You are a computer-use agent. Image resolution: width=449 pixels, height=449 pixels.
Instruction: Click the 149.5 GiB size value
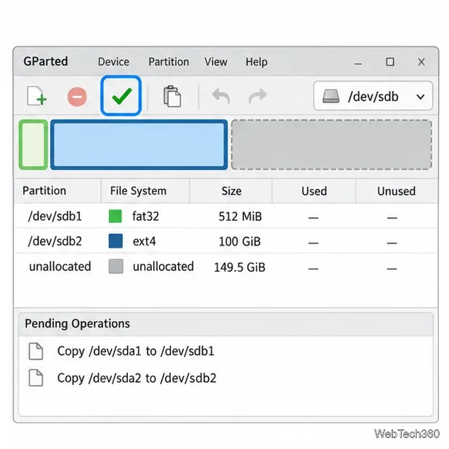(x=240, y=267)
